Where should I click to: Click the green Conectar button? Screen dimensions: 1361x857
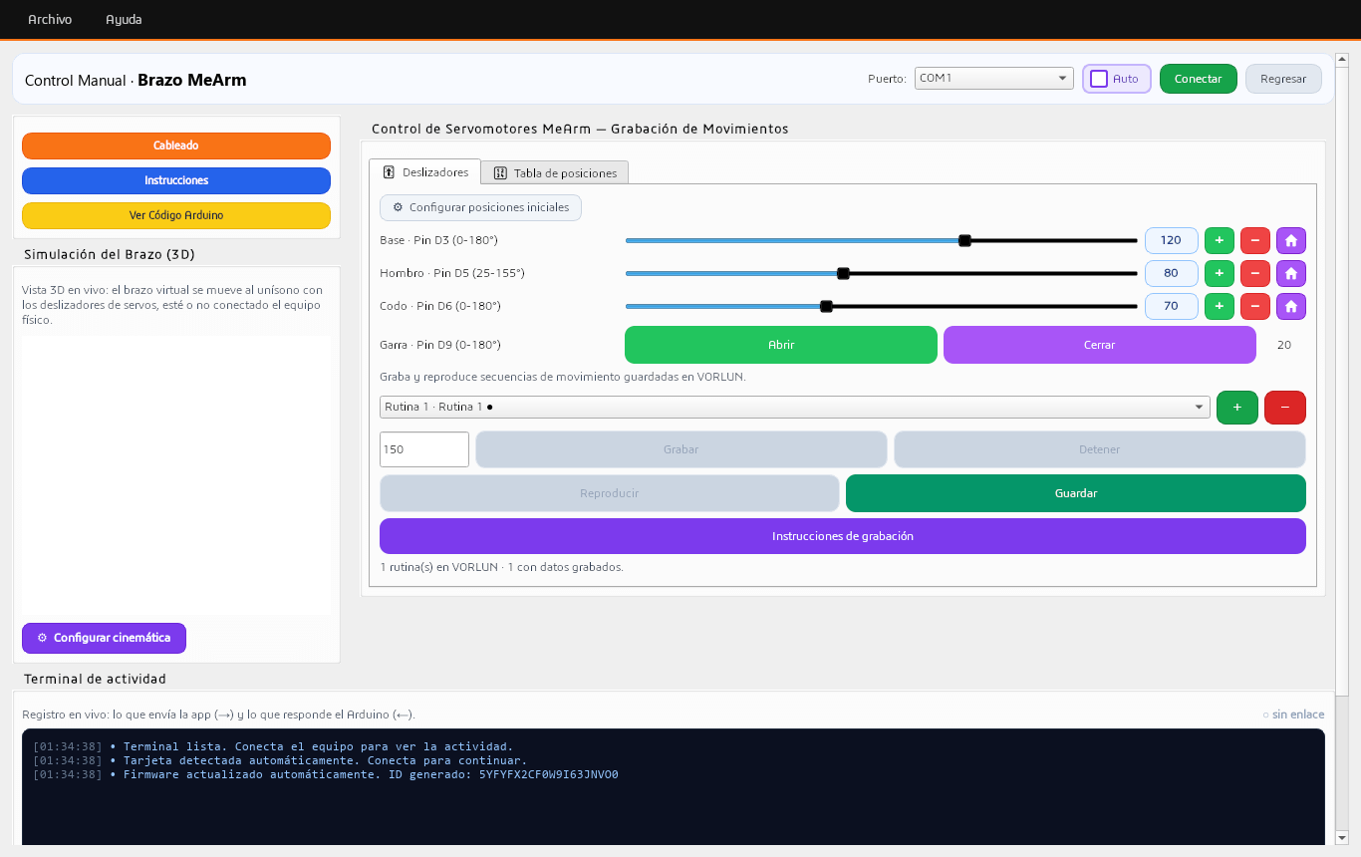1199,79
